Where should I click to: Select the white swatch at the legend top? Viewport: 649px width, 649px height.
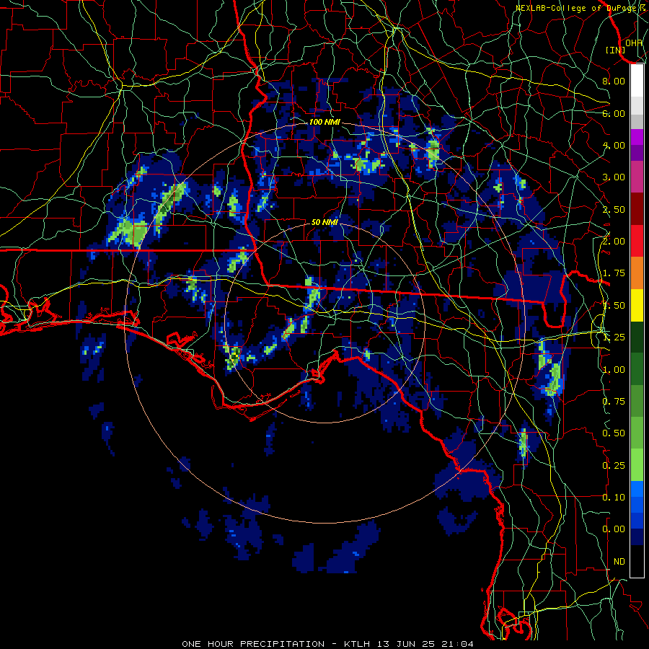point(637,80)
